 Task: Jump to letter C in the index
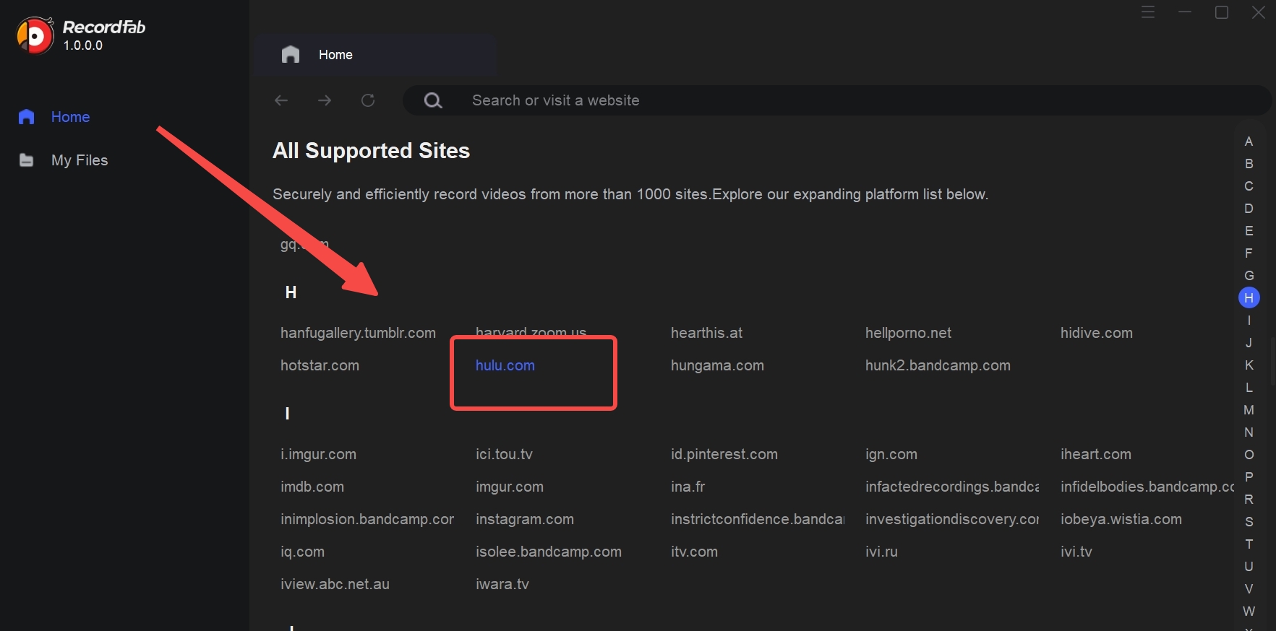tap(1249, 186)
